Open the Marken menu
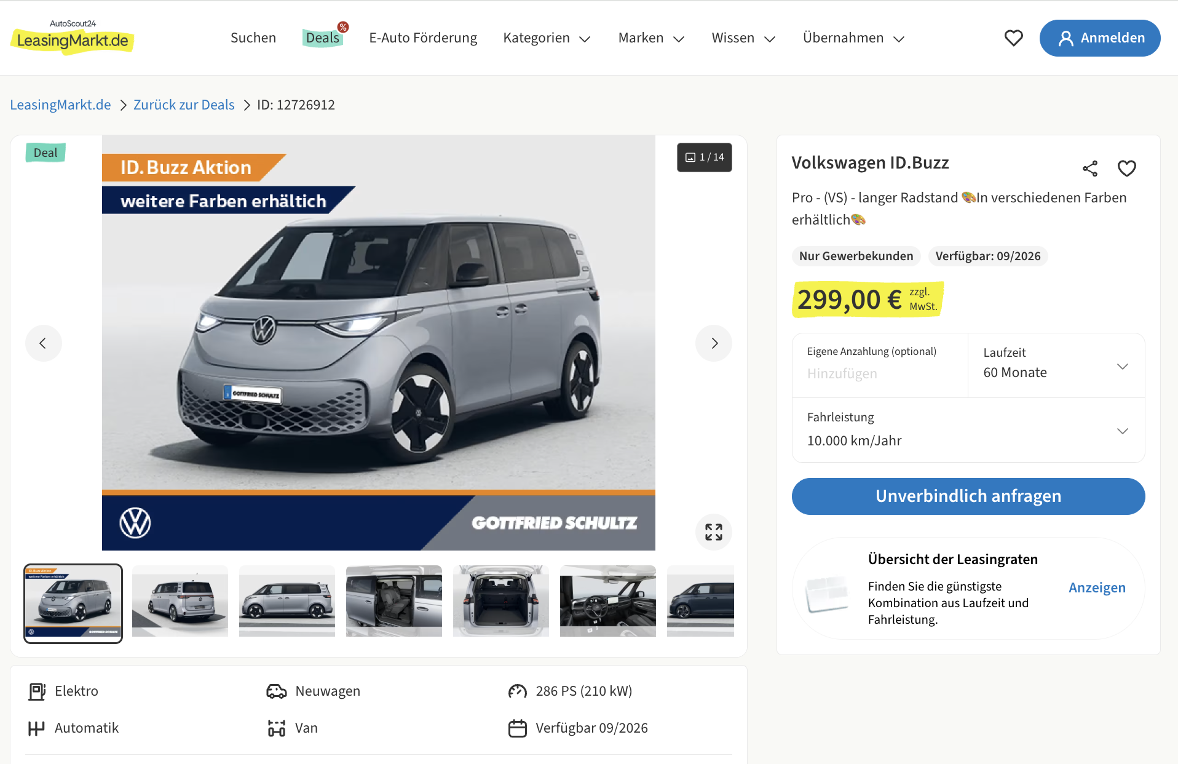 coord(652,38)
